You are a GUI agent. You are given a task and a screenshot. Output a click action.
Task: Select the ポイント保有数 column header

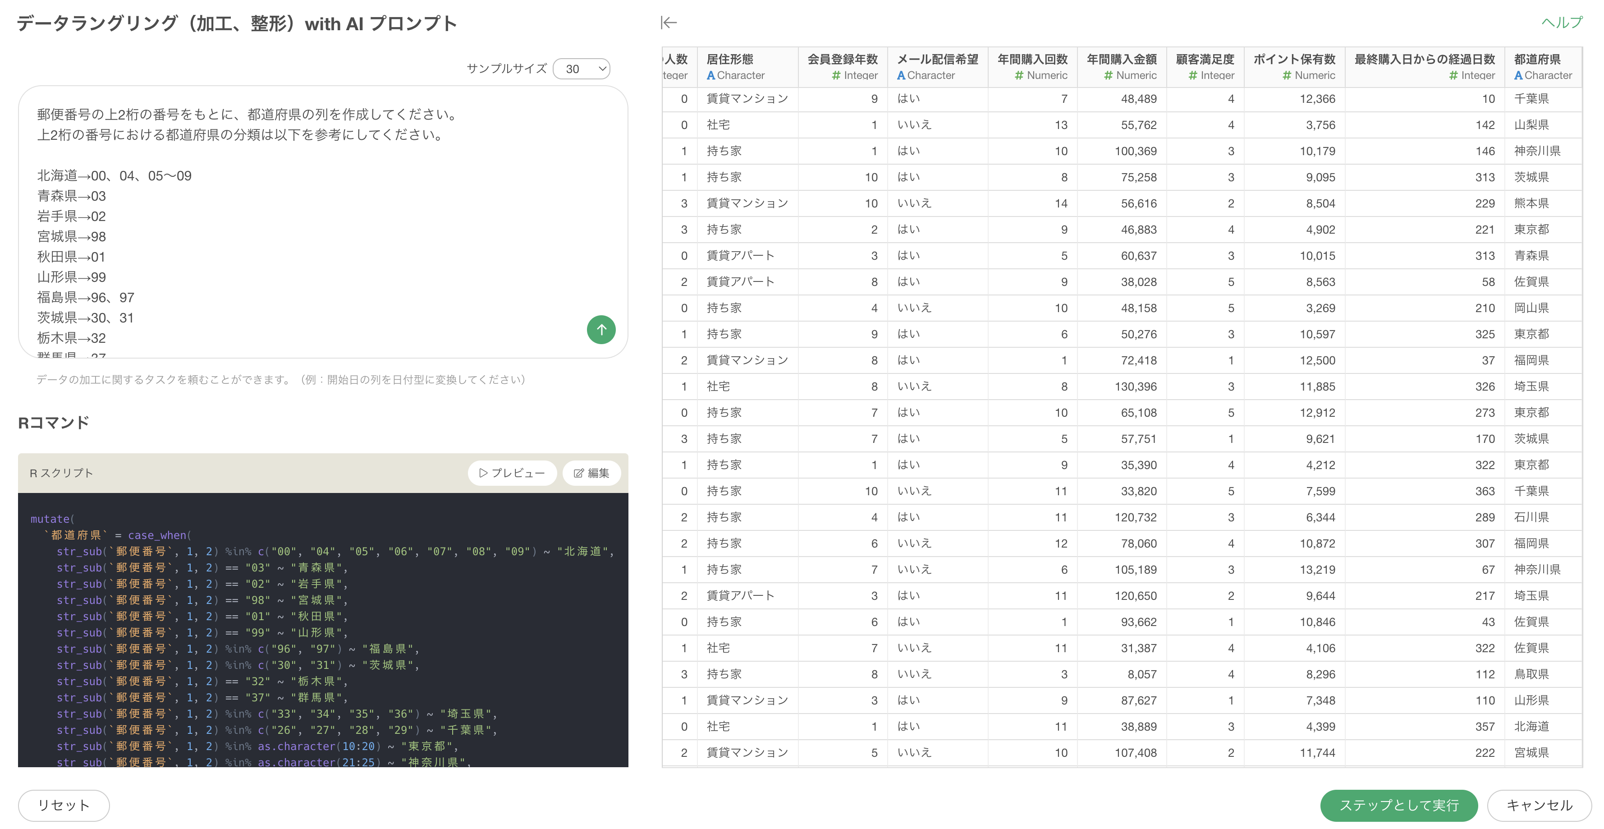point(1294,67)
